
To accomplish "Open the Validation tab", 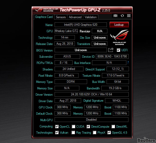I will pyautogui.click(x=91, y=17).
